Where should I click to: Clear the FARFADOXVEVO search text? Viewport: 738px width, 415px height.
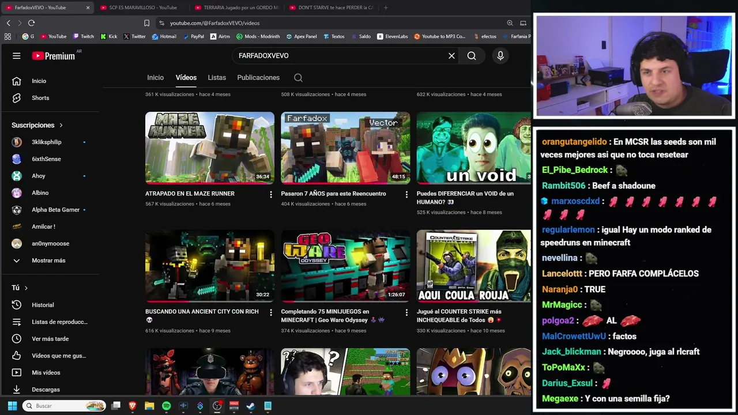coord(451,56)
